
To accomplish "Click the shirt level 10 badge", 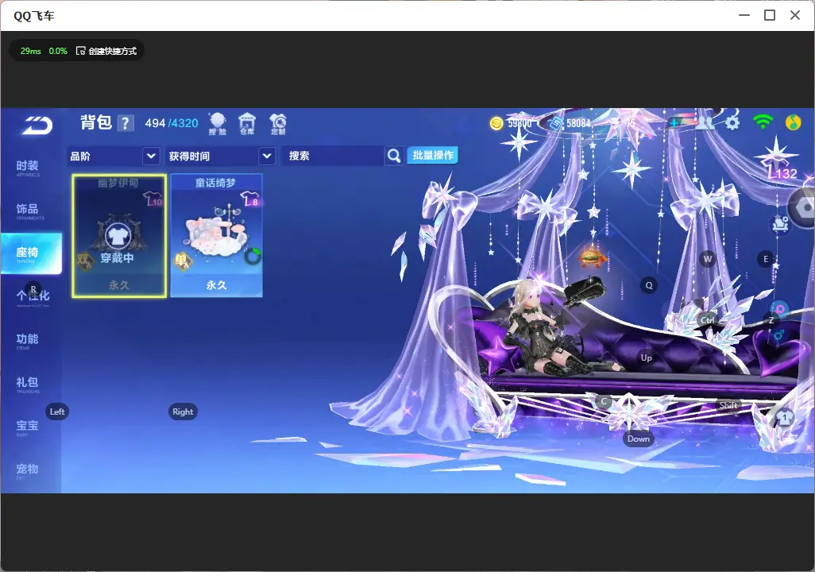I will point(153,199).
